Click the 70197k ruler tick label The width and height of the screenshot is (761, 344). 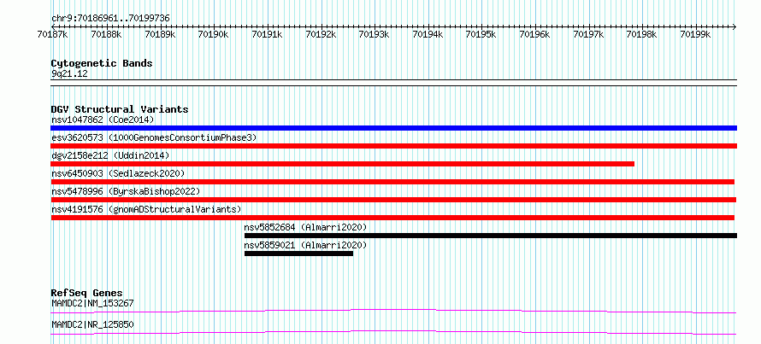click(589, 34)
